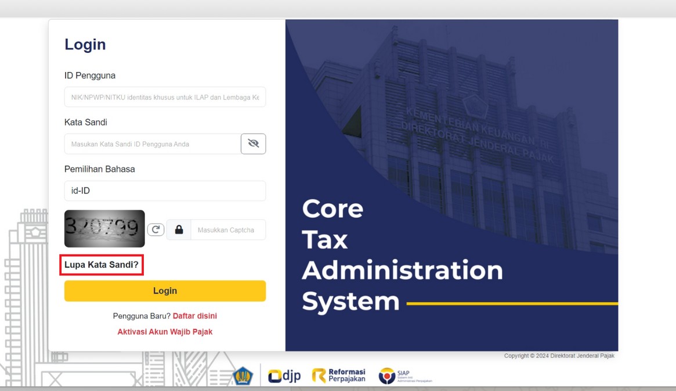Click the Kementerian Keuangan emblem logo
Screen dimensions: 676x391
pyautogui.click(x=243, y=376)
